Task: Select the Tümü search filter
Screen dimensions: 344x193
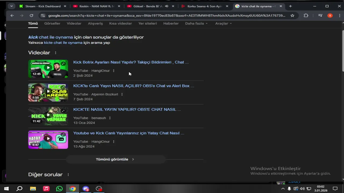Action: click(x=33, y=23)
